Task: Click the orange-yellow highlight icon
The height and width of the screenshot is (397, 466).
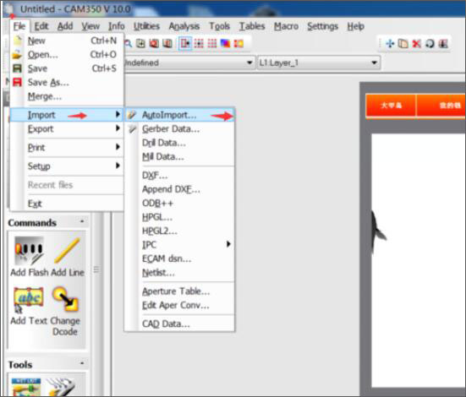Action: point(239,44)
